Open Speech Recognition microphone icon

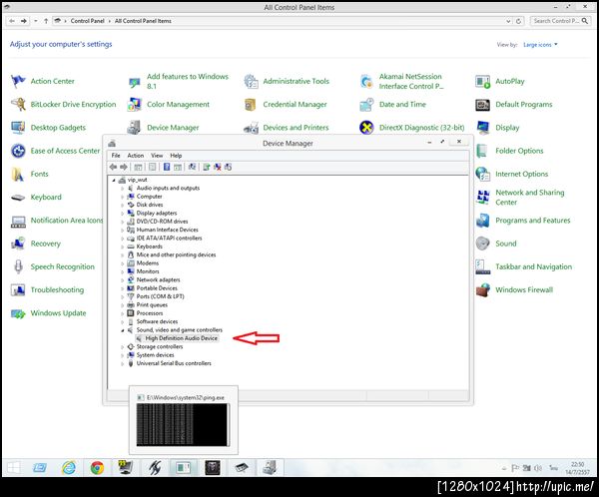pos(18,266)
